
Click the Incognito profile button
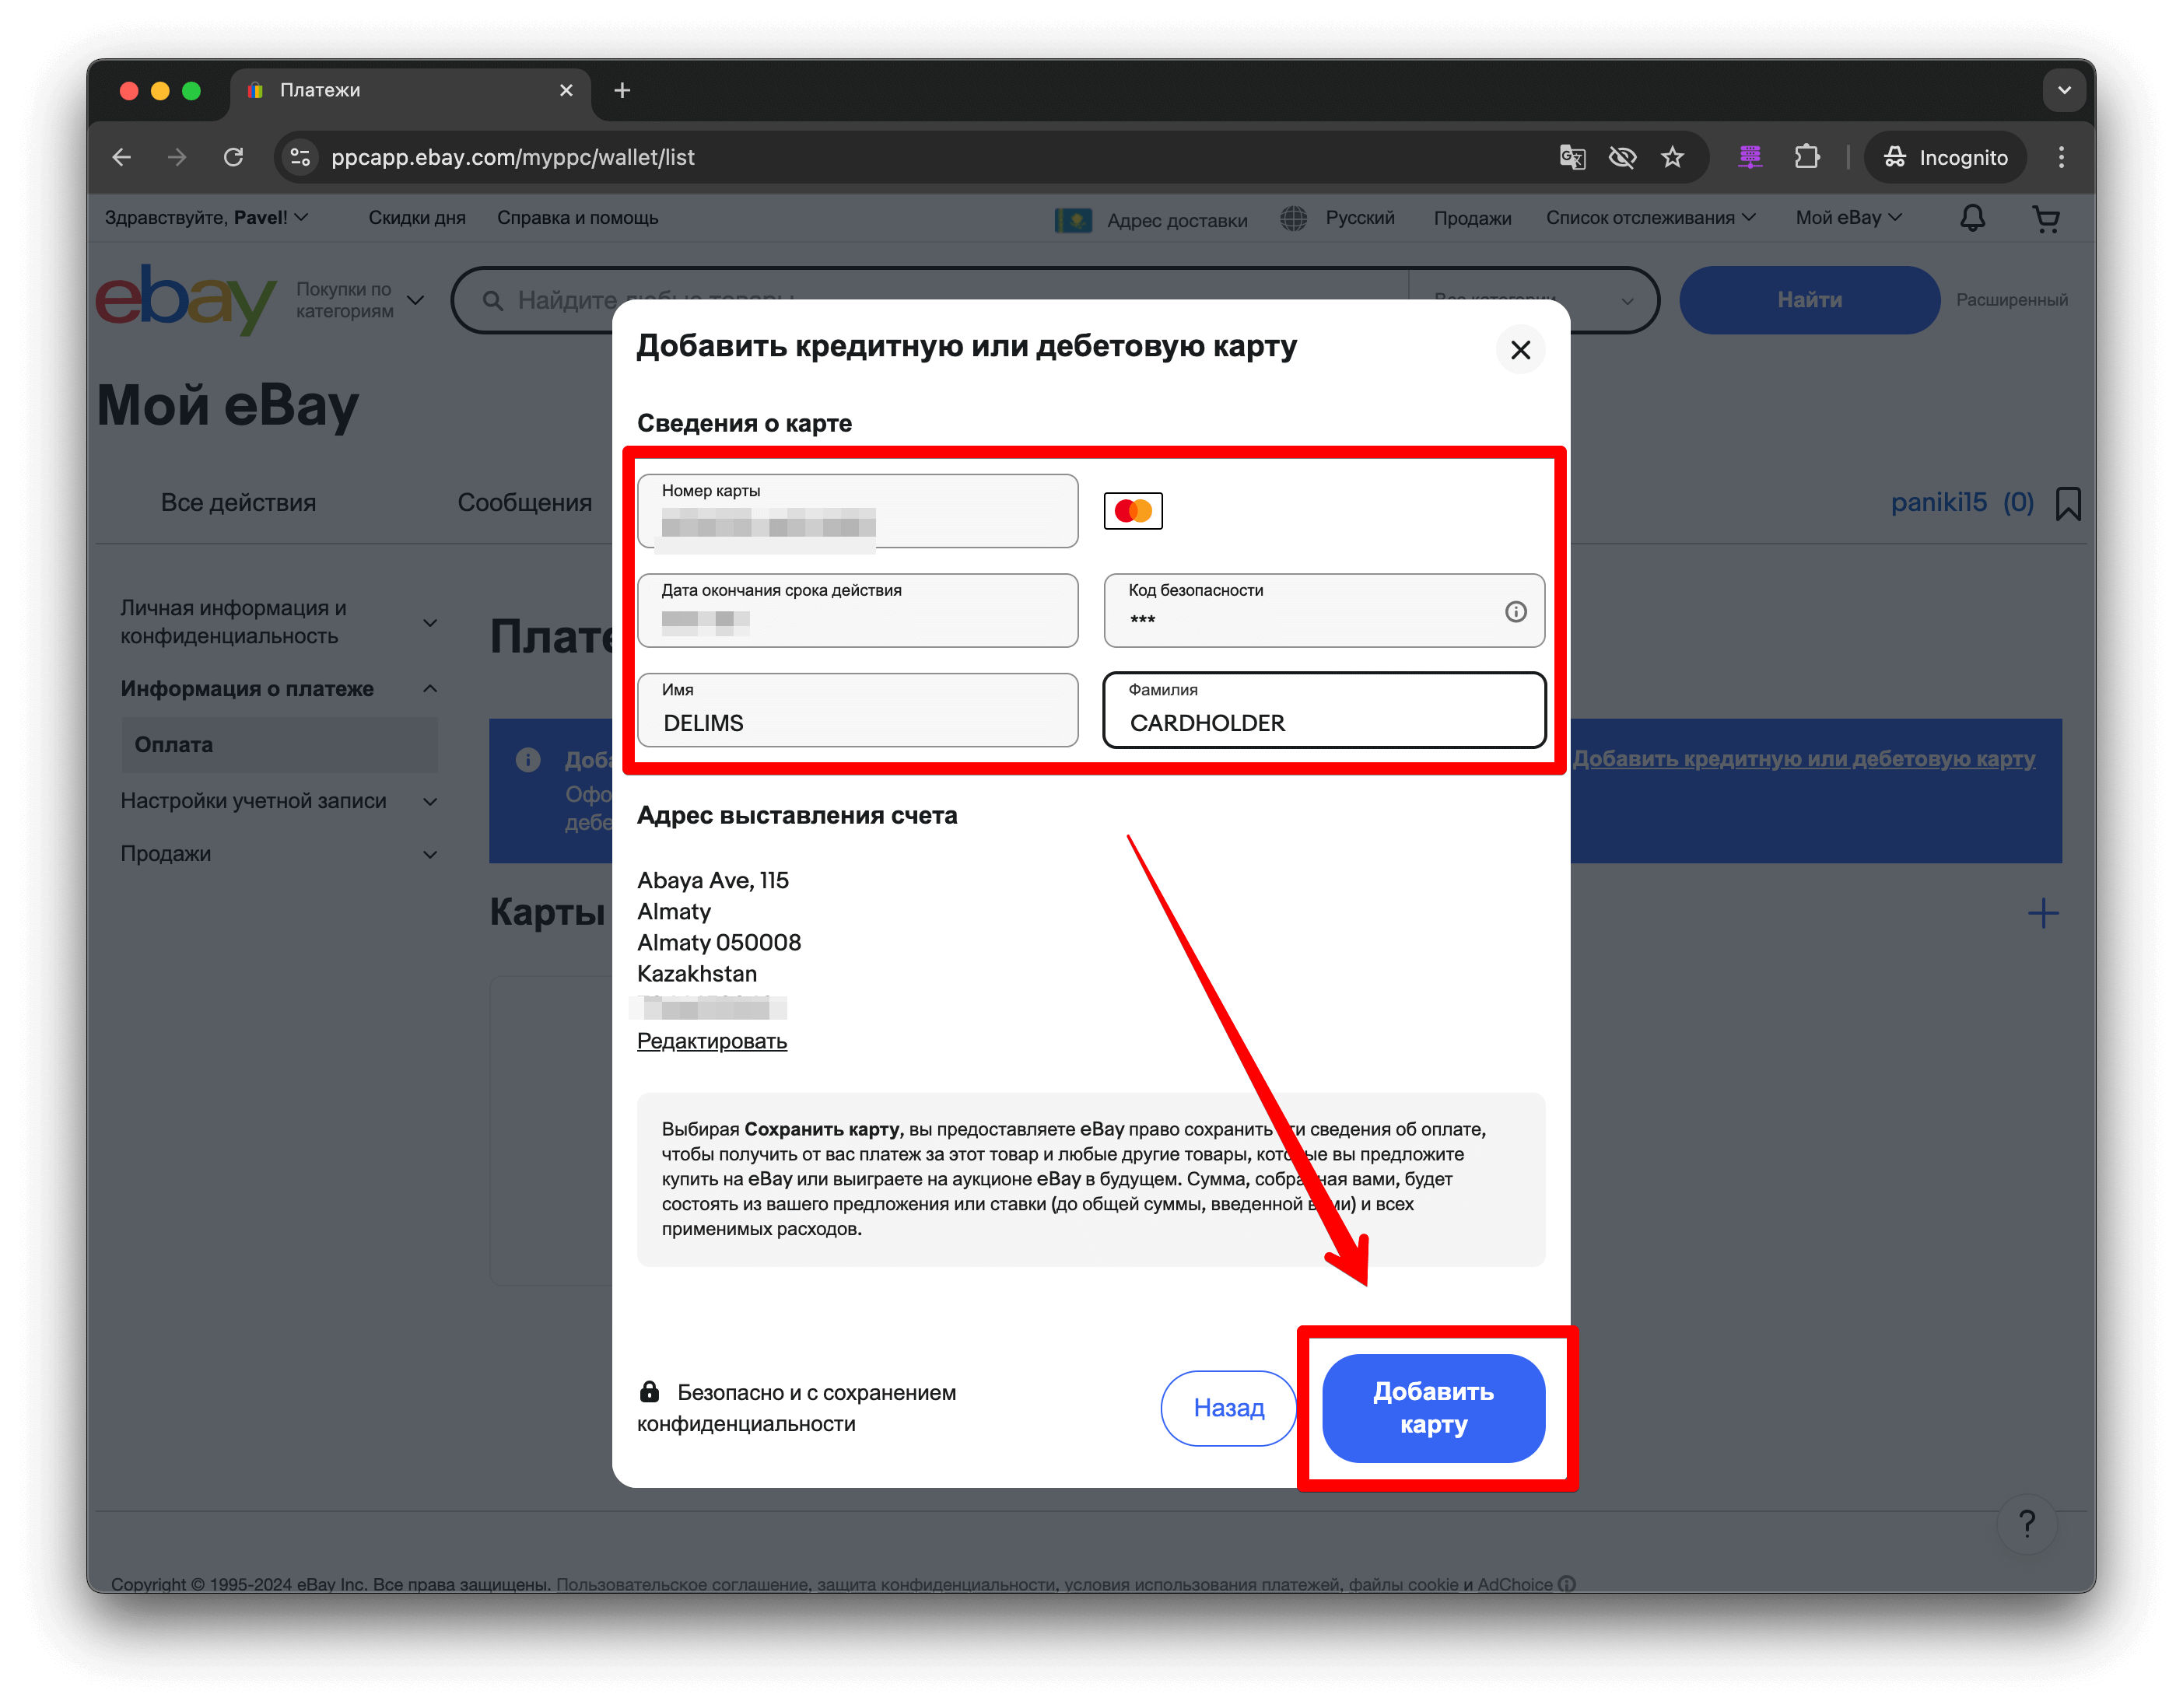coord(1945,157)
